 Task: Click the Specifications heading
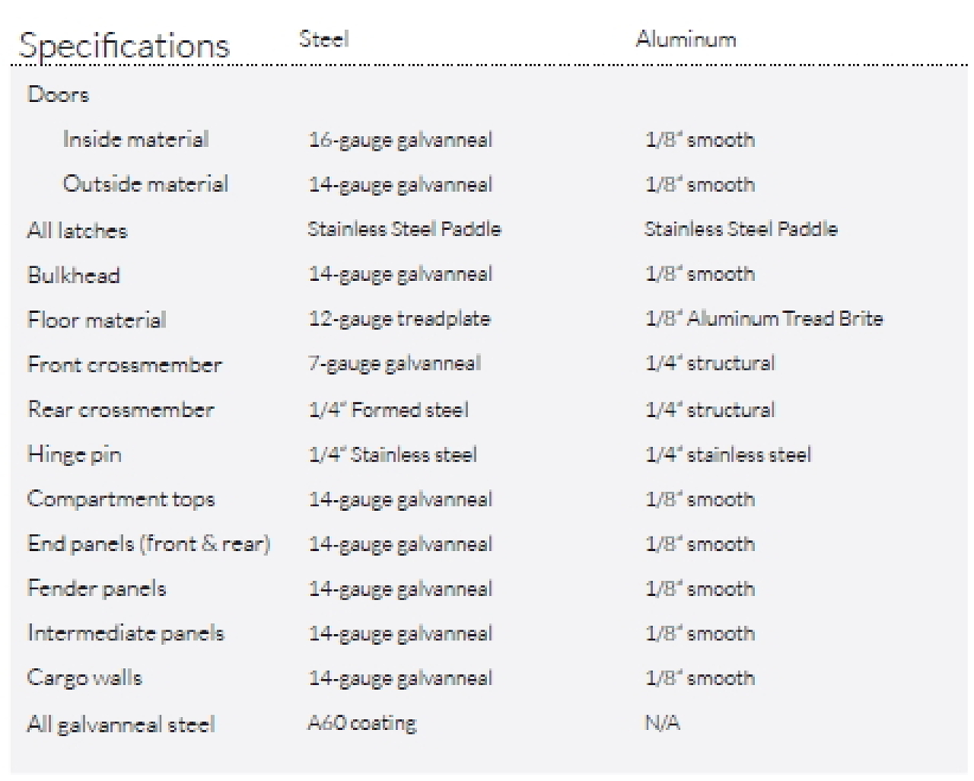tap(123, 46)
